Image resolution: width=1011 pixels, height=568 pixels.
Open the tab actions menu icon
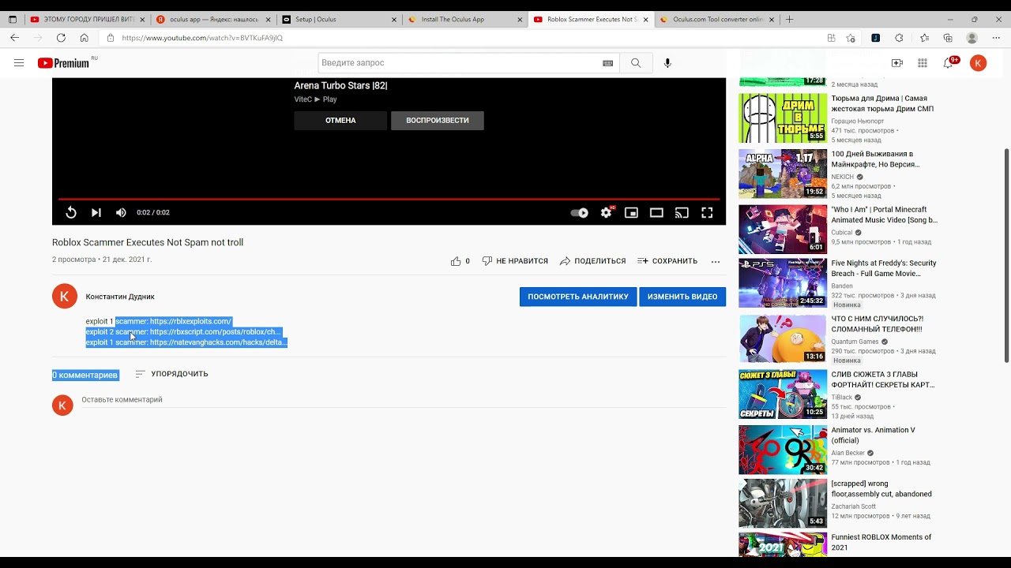point(12,20)
